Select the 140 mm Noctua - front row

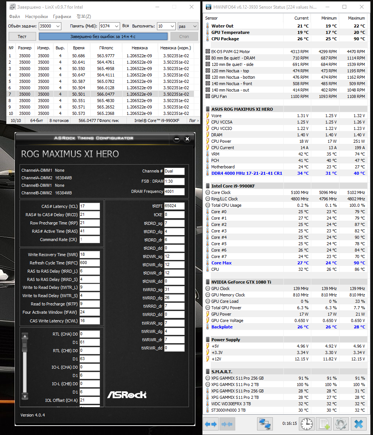tap(286, 84)
